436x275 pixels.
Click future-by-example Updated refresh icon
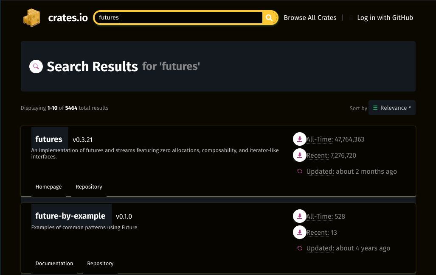(300, 248)
